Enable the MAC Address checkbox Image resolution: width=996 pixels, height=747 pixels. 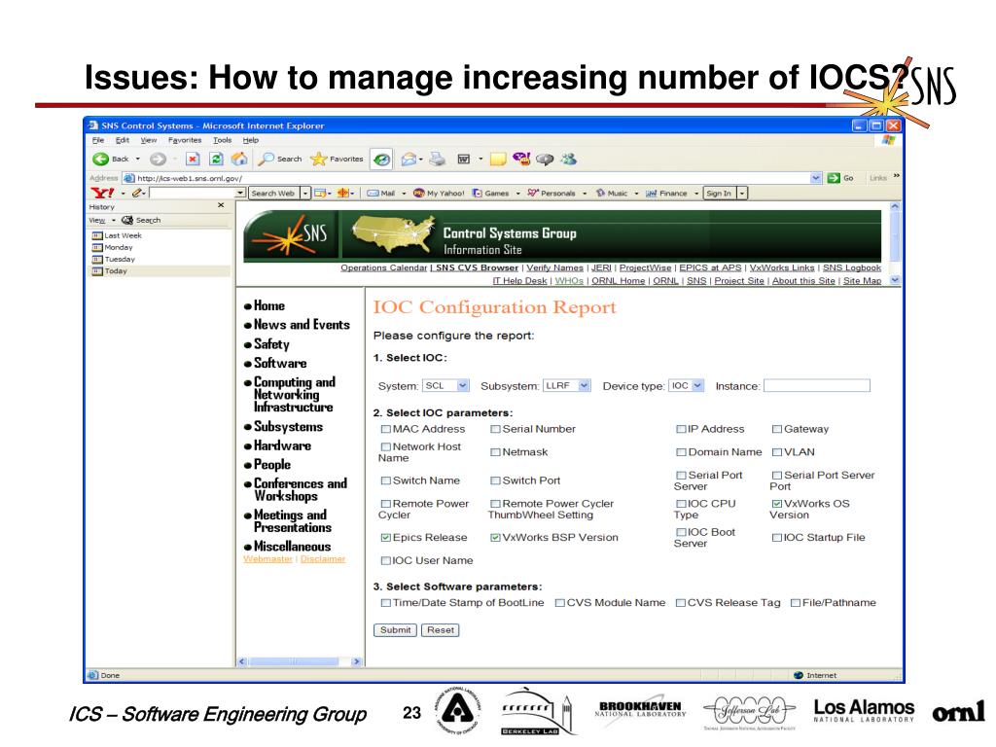coord(385,429)
